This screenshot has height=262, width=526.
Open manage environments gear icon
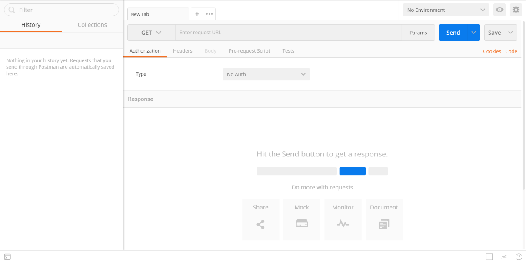(516, 10)
